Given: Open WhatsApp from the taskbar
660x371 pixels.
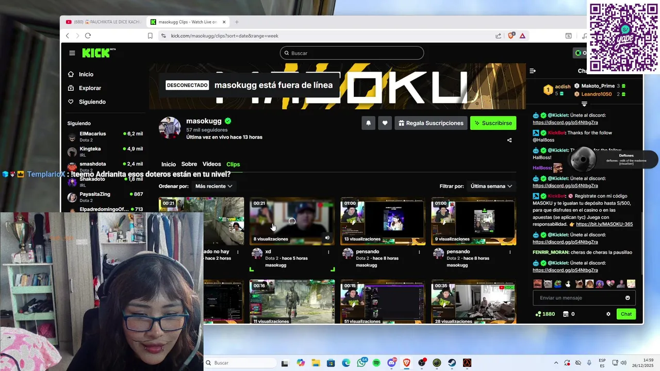Looking at the screenshot, I should click(x=361, y=363).
